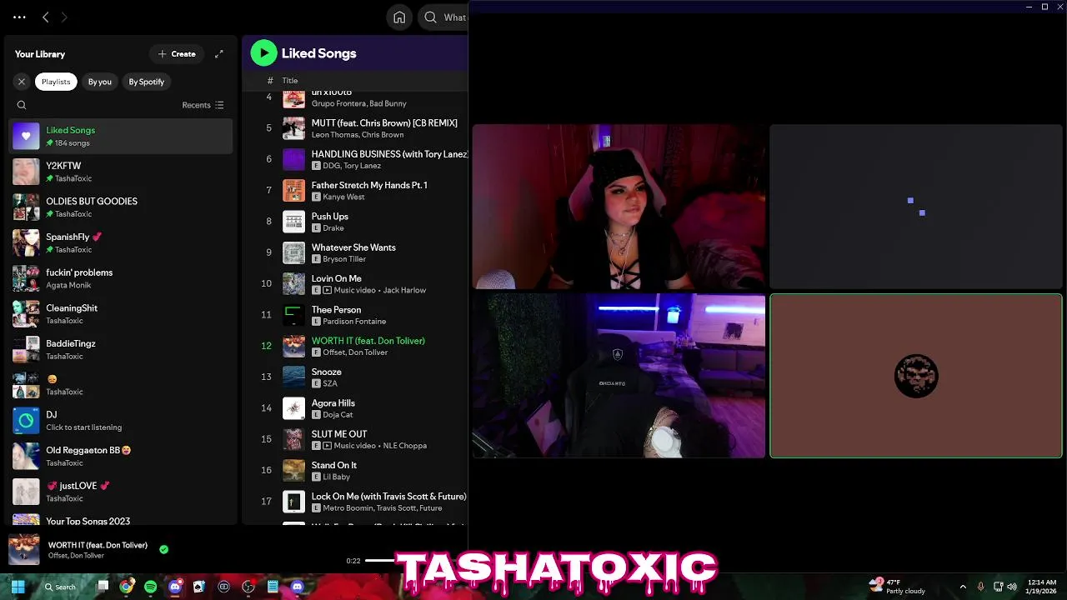The width and height of the screenshot is (1067, 600).
Task: Open the fuckin' problems playlist
Action: [121, 278]
